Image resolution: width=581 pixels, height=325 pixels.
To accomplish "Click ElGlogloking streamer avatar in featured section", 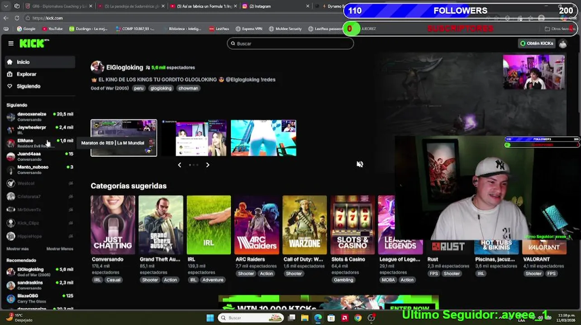I will tap(97, 67).
